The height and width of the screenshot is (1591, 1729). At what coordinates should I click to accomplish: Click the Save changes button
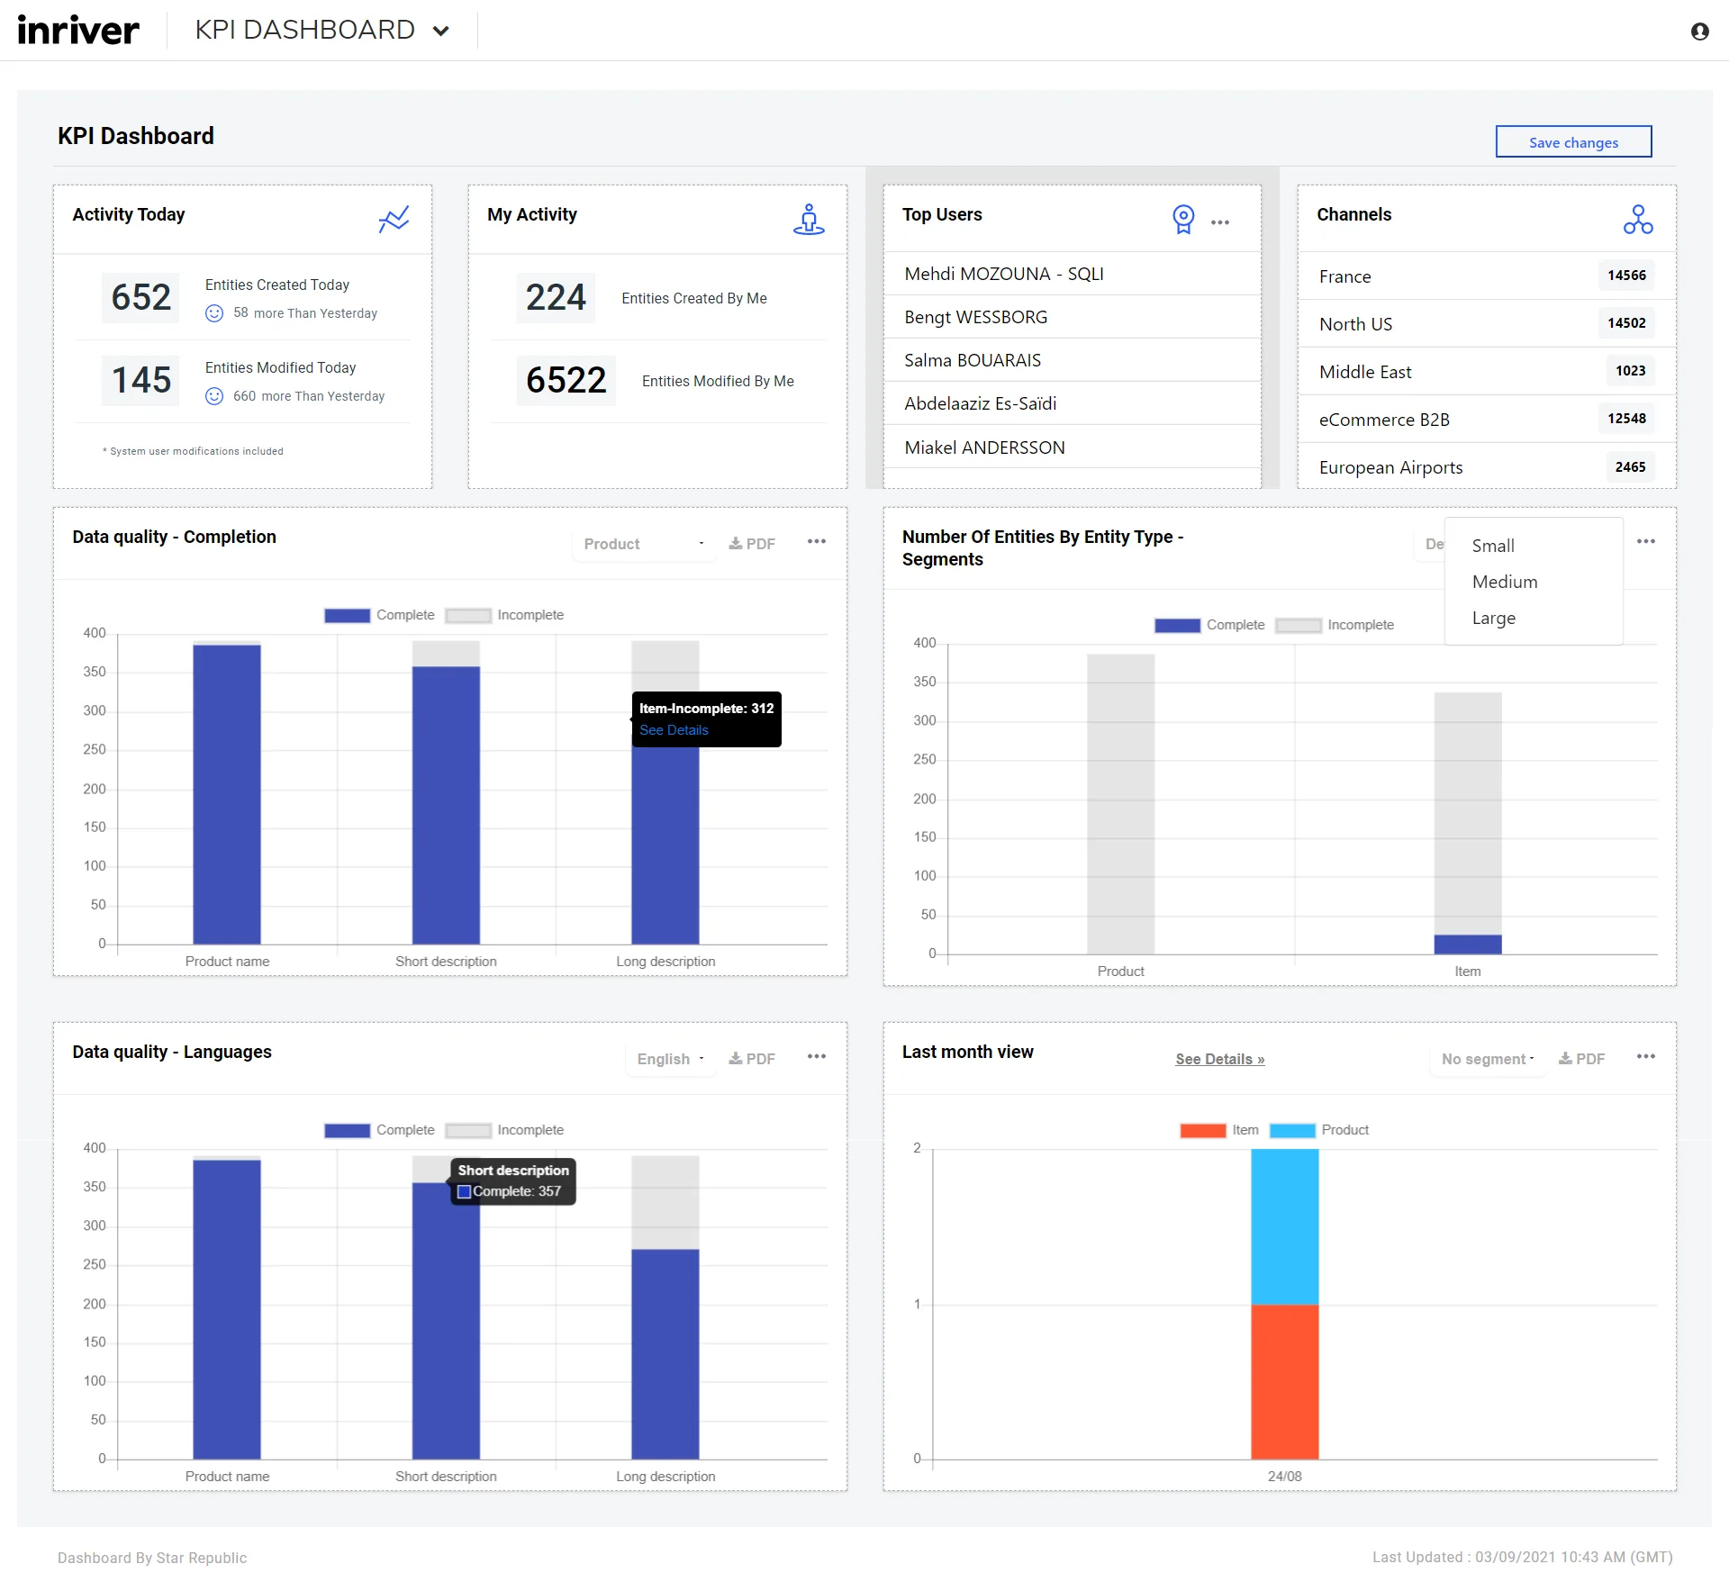[x=1573, y=141]
